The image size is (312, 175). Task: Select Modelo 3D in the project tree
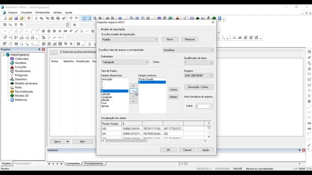[x=21, y=96]
